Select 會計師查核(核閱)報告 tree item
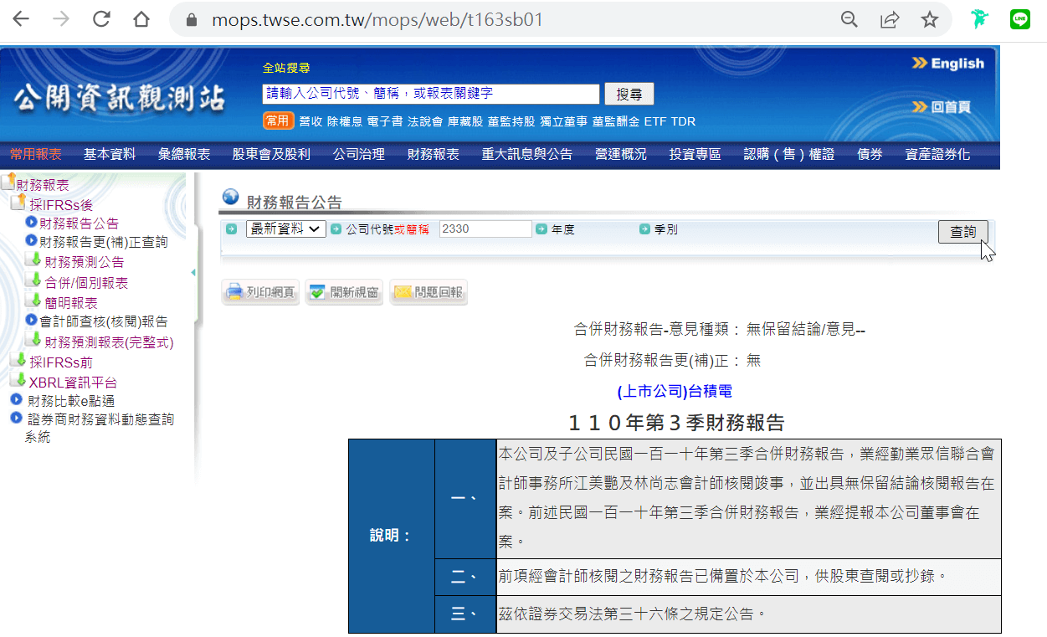The height and width of the screenshot is (637, 1047). pos(104,321)
